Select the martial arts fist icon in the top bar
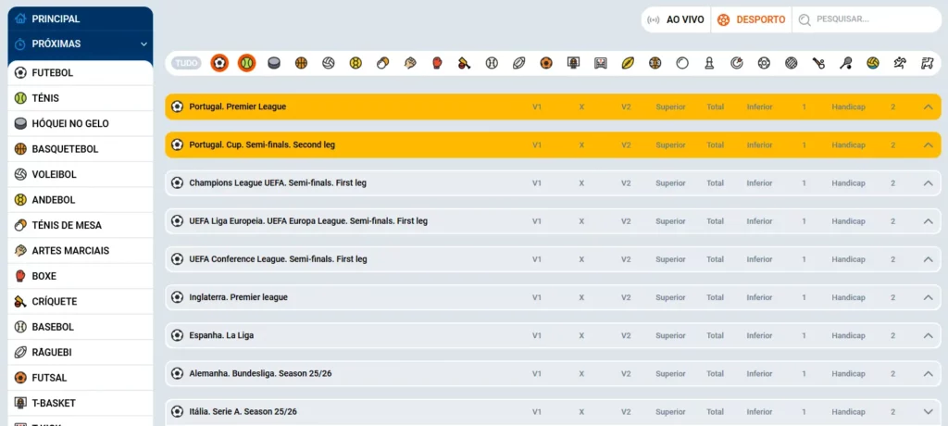Image resolution: width=948 pixels, height=426 pixels. (x=410, y=63)
